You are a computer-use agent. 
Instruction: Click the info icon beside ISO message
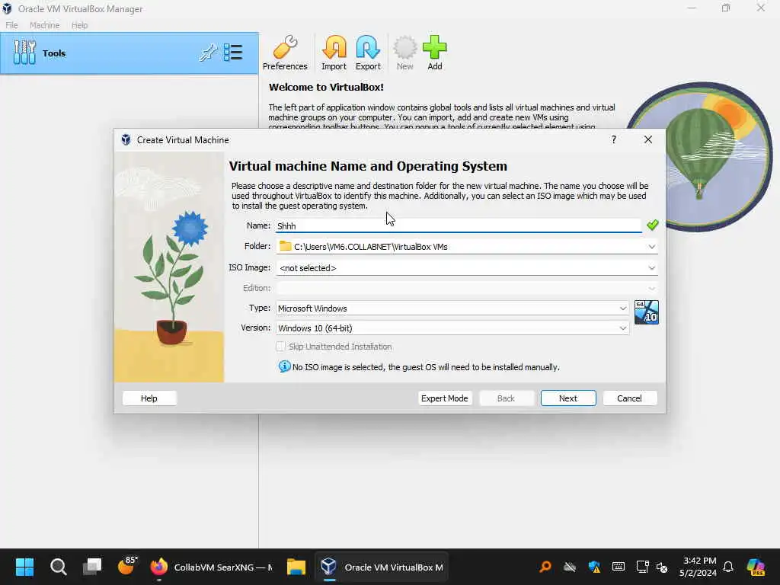(x=284, y=366)
